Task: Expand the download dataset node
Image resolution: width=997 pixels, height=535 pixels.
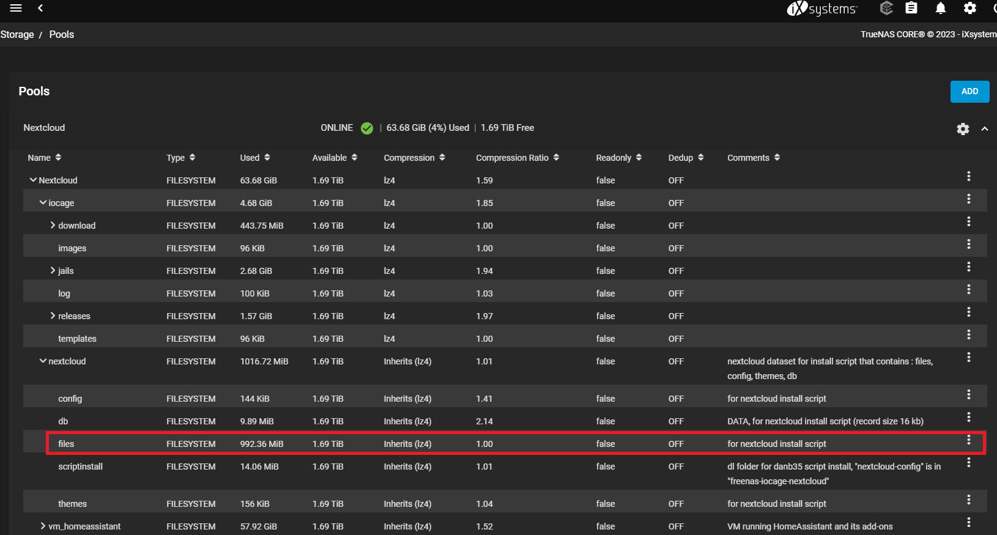Action: pos(53,225)
